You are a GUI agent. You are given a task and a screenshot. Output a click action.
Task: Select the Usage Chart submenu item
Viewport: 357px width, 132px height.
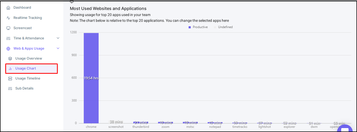[31, 68]
